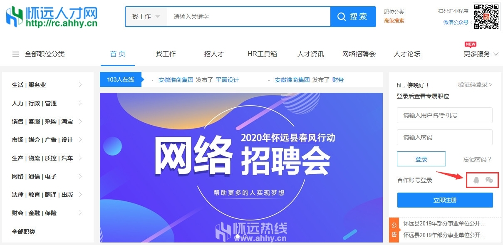Click the blue 立即注册 button
The height and width of the screenshot is (245, 503).
tap(445, 200)
